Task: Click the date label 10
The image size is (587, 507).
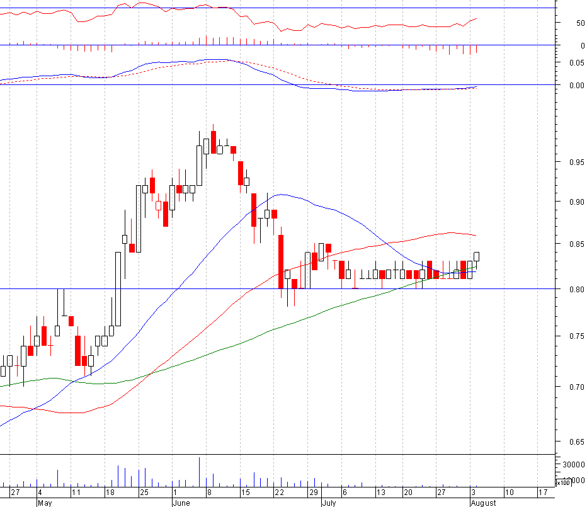Action: pos(510,492)
